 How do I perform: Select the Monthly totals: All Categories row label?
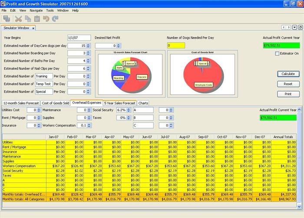pos(24,199)
